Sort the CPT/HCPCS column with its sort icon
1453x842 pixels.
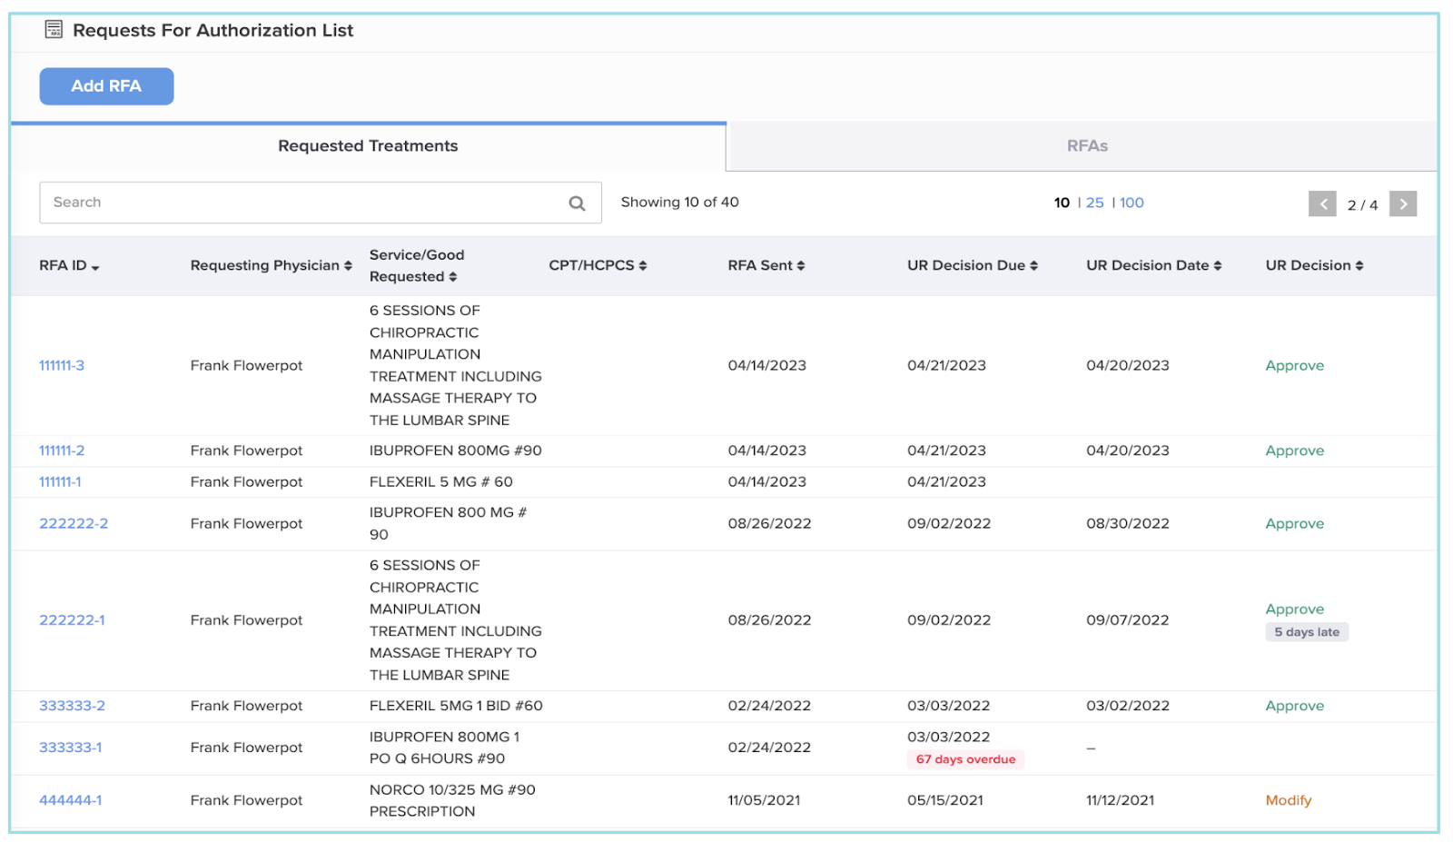644,265
